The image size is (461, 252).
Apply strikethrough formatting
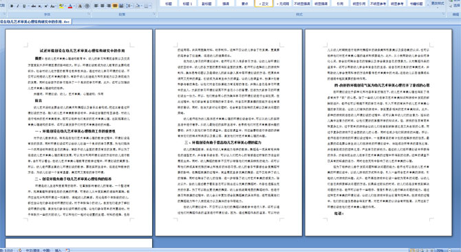pos(33,6)
